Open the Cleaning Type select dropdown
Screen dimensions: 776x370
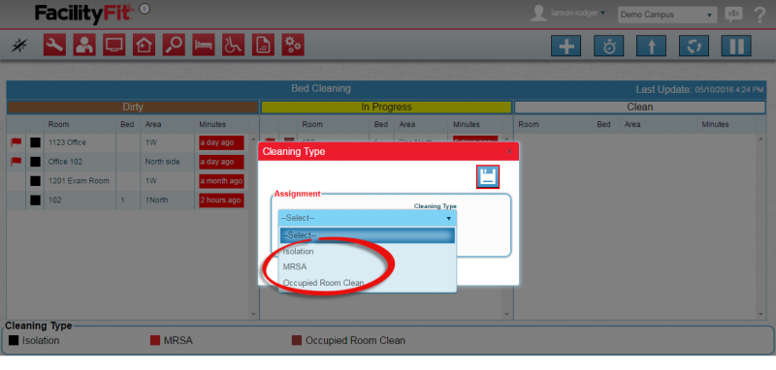coord(368,218)
